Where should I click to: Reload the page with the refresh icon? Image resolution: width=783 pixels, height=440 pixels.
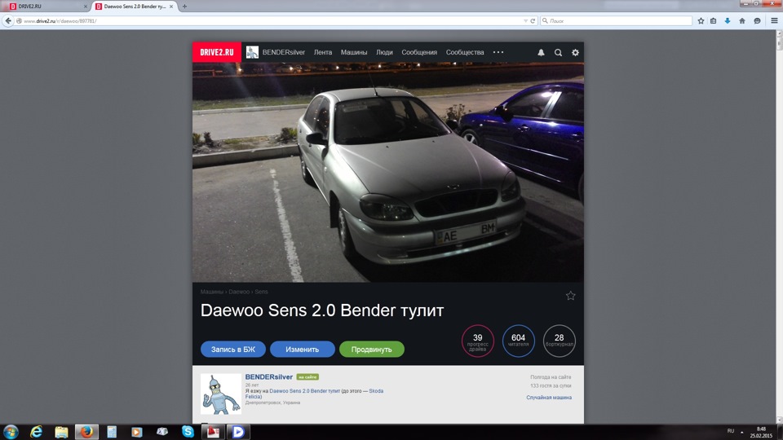click(x=533, y=21)
